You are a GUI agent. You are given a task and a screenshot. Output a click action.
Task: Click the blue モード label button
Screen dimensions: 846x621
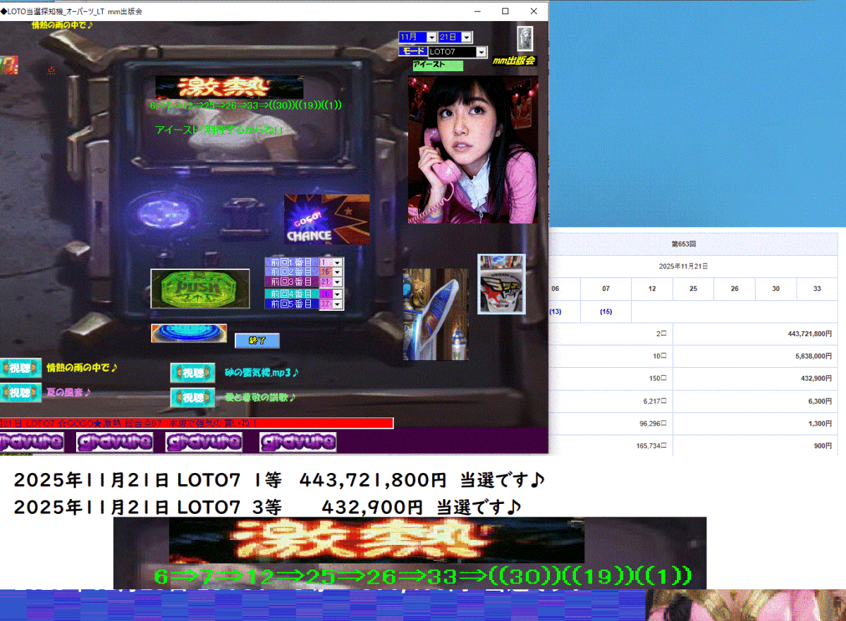[412, 52]
